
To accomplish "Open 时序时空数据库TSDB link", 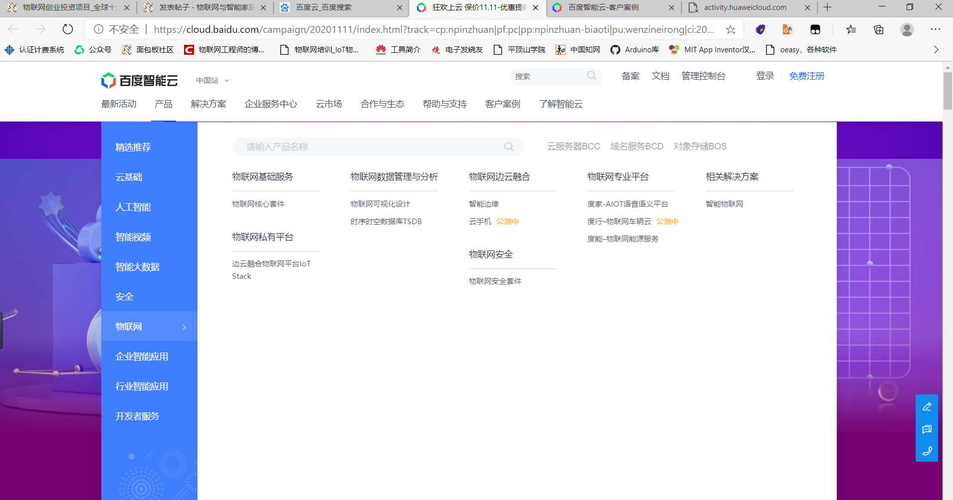I will [x=386, y=222].
